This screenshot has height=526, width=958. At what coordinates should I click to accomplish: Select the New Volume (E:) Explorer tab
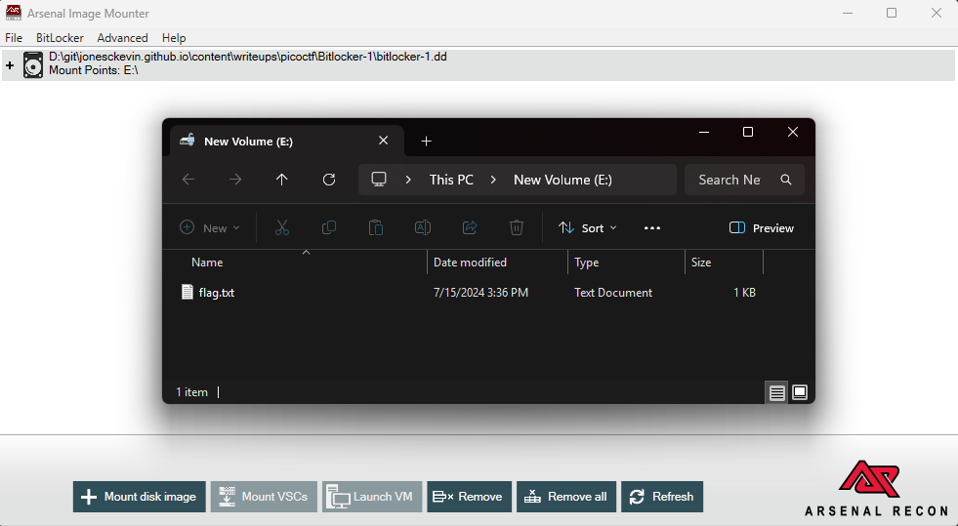(286, 141)
